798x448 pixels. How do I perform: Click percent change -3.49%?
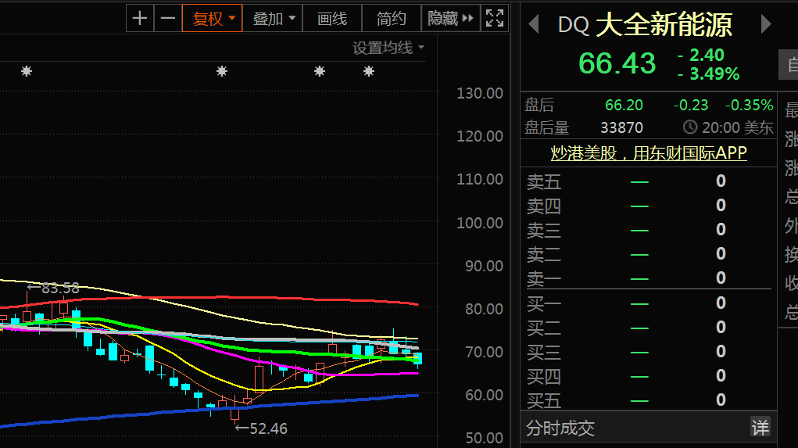click(x=710, y=74)
